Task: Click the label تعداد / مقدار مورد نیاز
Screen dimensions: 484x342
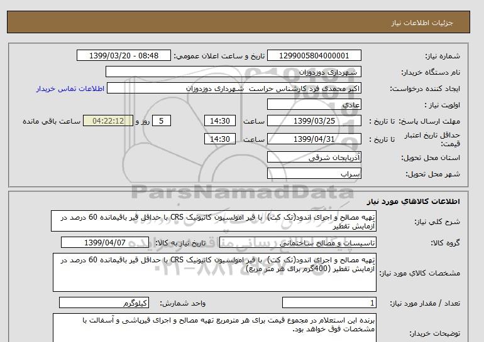Action: pos(425,303)
